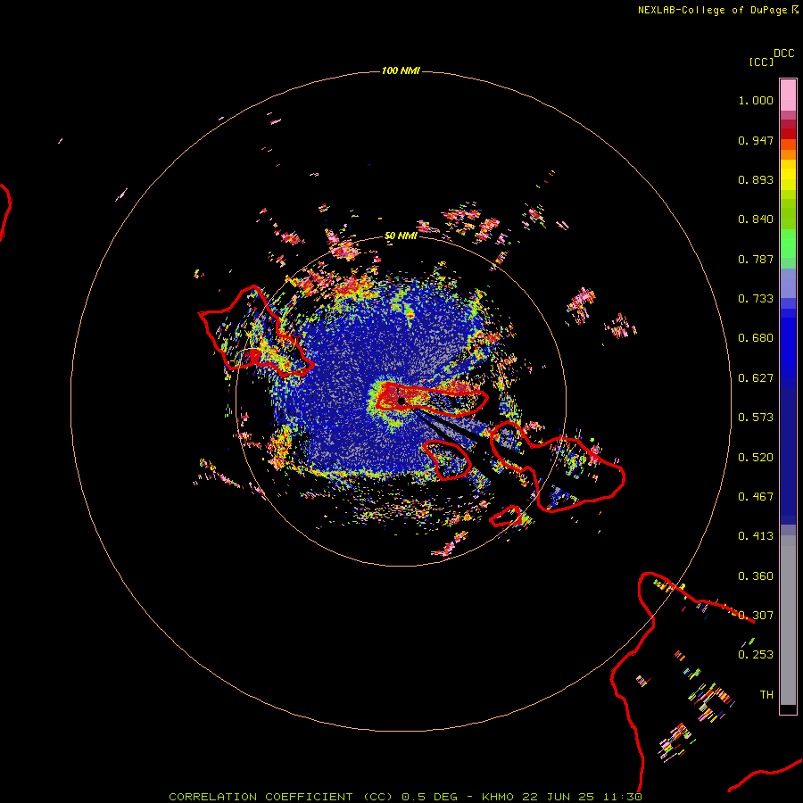This screenshot has width=803, height=803.
Task: Click the red segment of the color bar
Action: point(788,134)
